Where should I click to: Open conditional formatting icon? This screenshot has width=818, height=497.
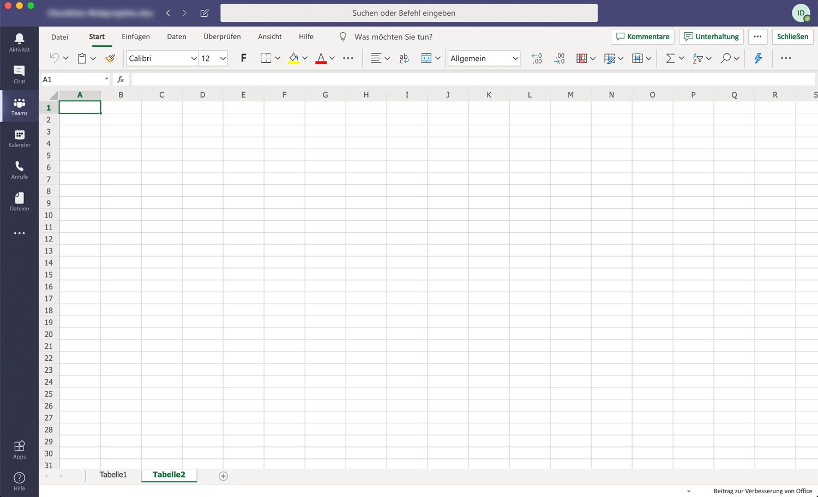(582, 58)
